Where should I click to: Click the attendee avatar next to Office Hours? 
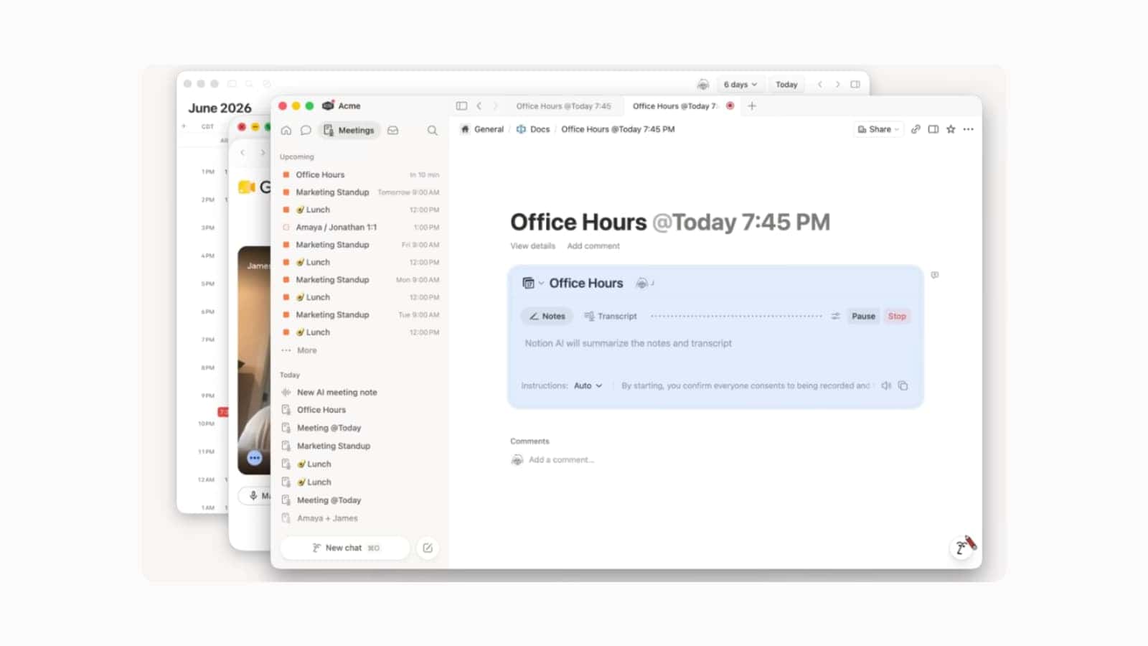coord(641,283)
